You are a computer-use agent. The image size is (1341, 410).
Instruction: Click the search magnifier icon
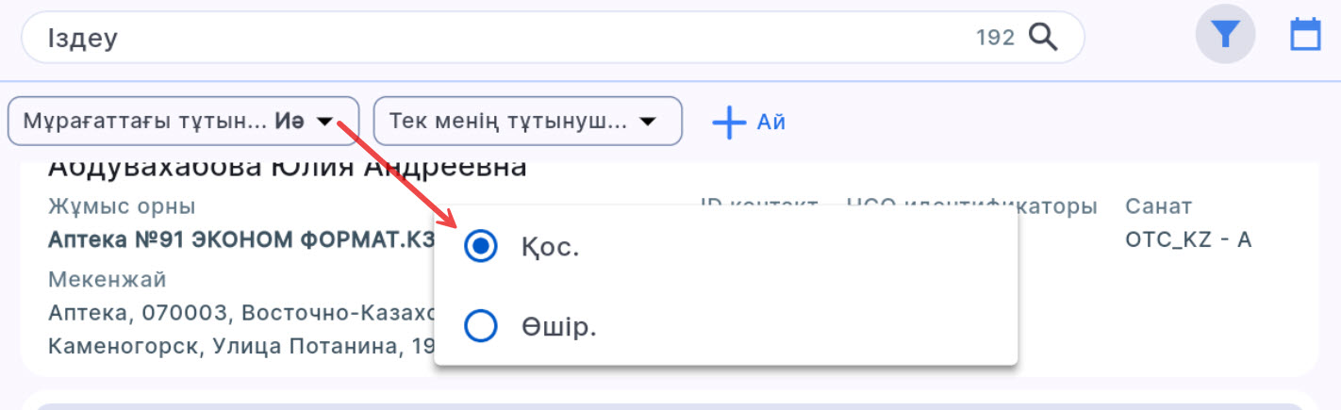pyautogui.click(x=1042, y=37)
